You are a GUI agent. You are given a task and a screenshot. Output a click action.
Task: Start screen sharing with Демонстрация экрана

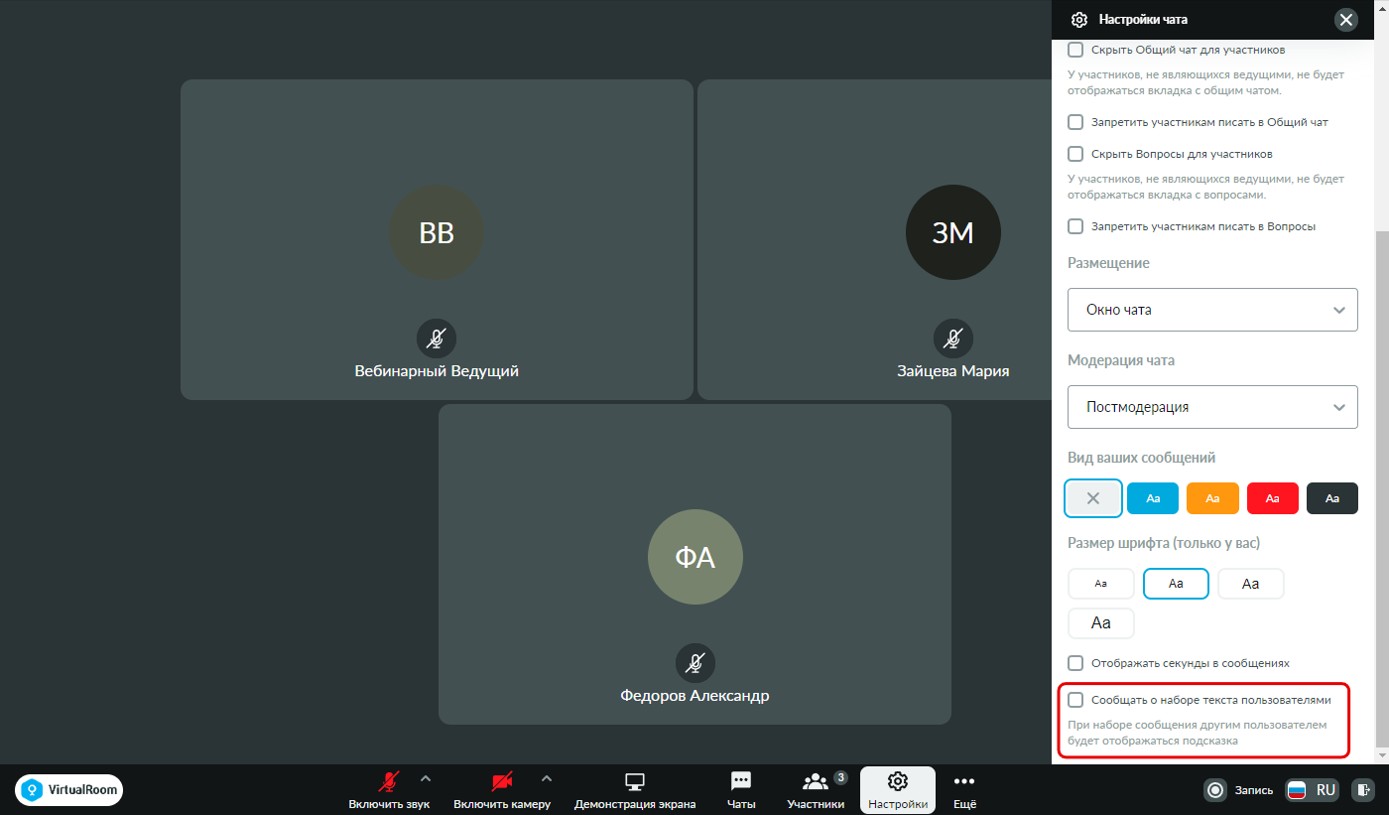pos(635,790)
